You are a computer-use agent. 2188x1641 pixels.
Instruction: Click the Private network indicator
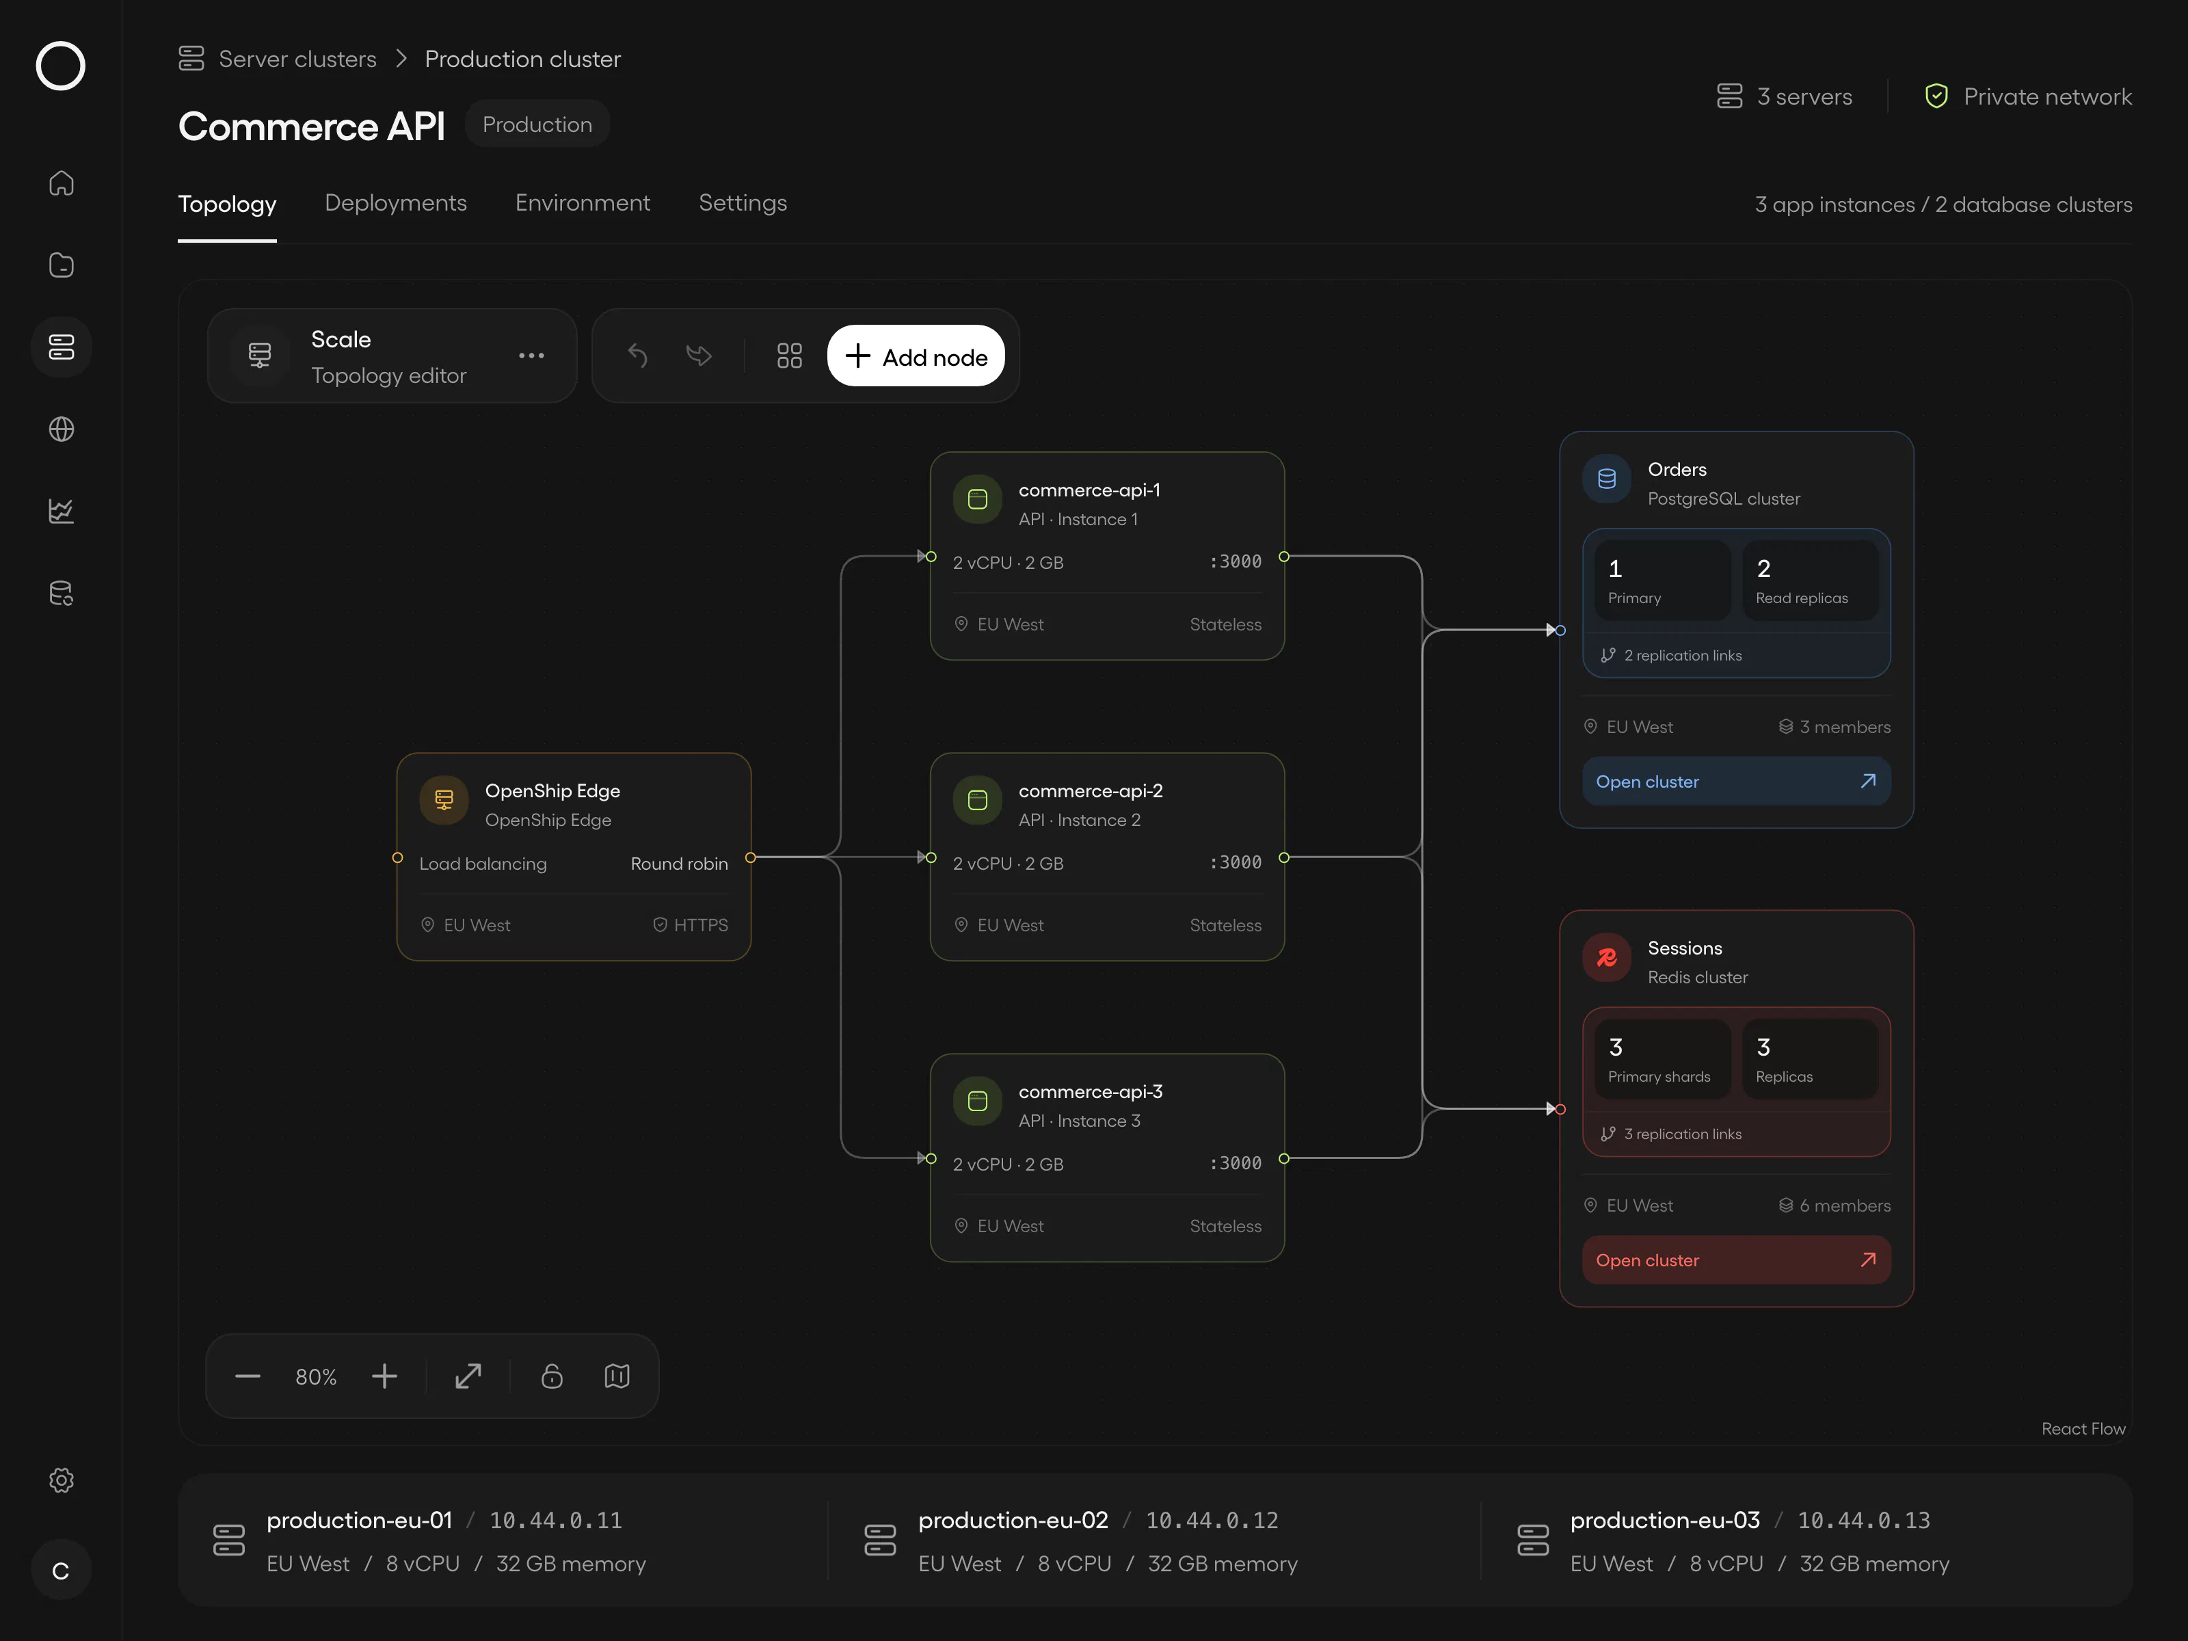tap(2028, 97)
